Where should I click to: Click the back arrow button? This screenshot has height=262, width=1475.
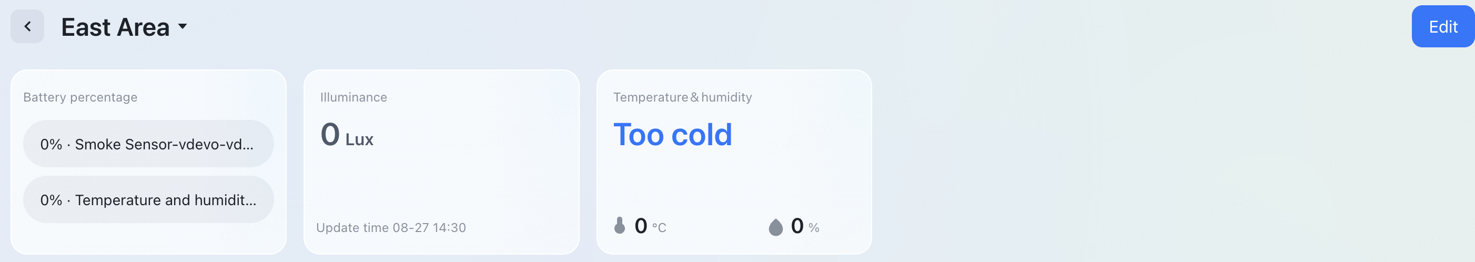point(27,26)
